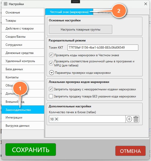151x161 pixels.
Task: Click the drag handle at window top
Action: (75, 2)
